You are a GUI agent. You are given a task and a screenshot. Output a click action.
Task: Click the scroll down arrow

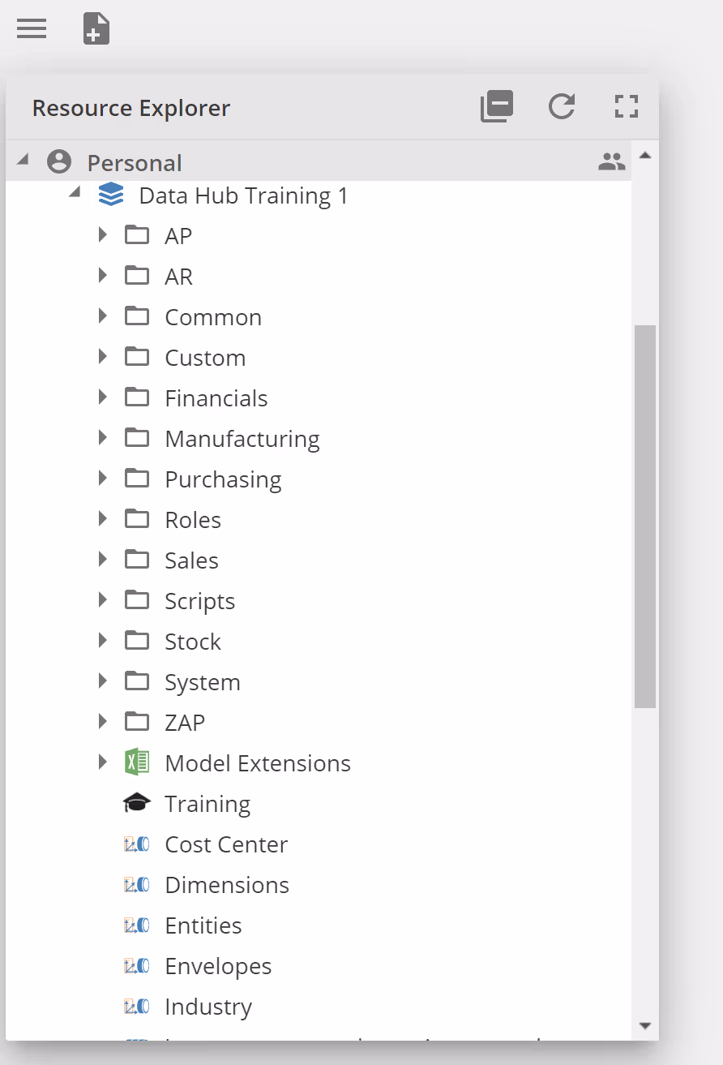pyautogui.click(x=645, y=1026)
